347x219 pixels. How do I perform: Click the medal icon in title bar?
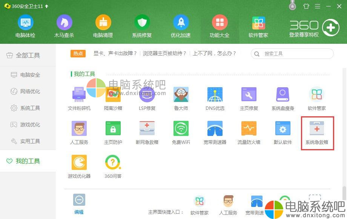point(293,5)
